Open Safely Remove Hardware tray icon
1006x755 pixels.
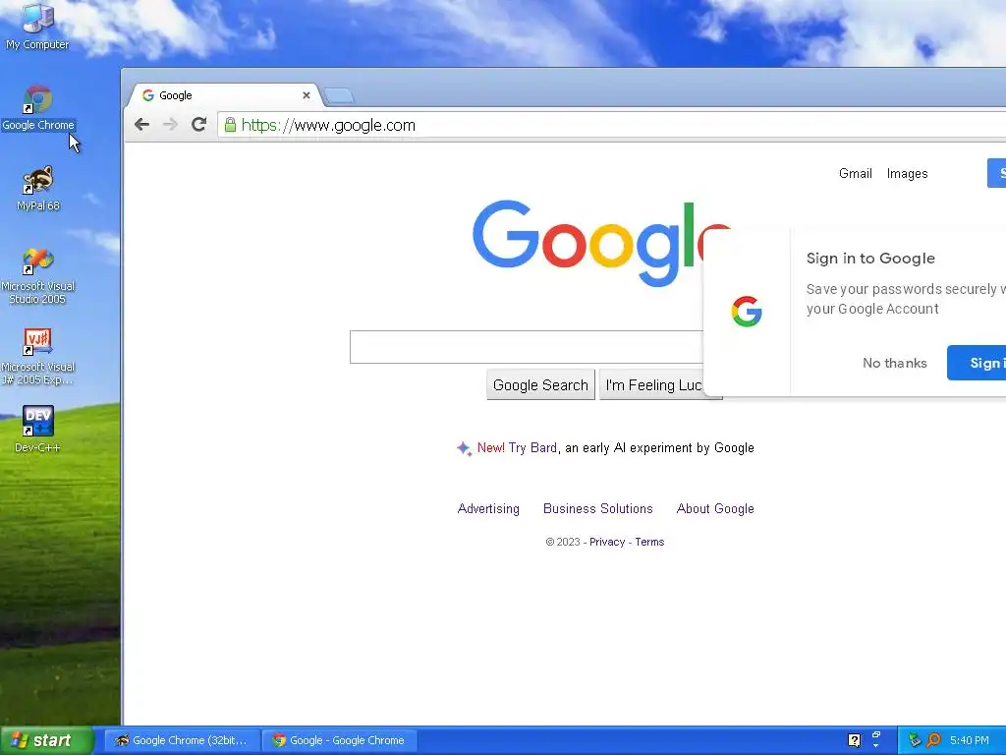click(915, 740)
